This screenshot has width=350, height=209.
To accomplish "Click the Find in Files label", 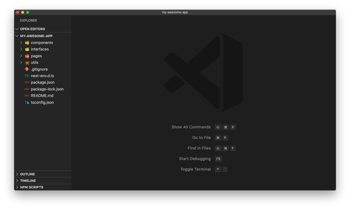I will click(x=199, y=148).
